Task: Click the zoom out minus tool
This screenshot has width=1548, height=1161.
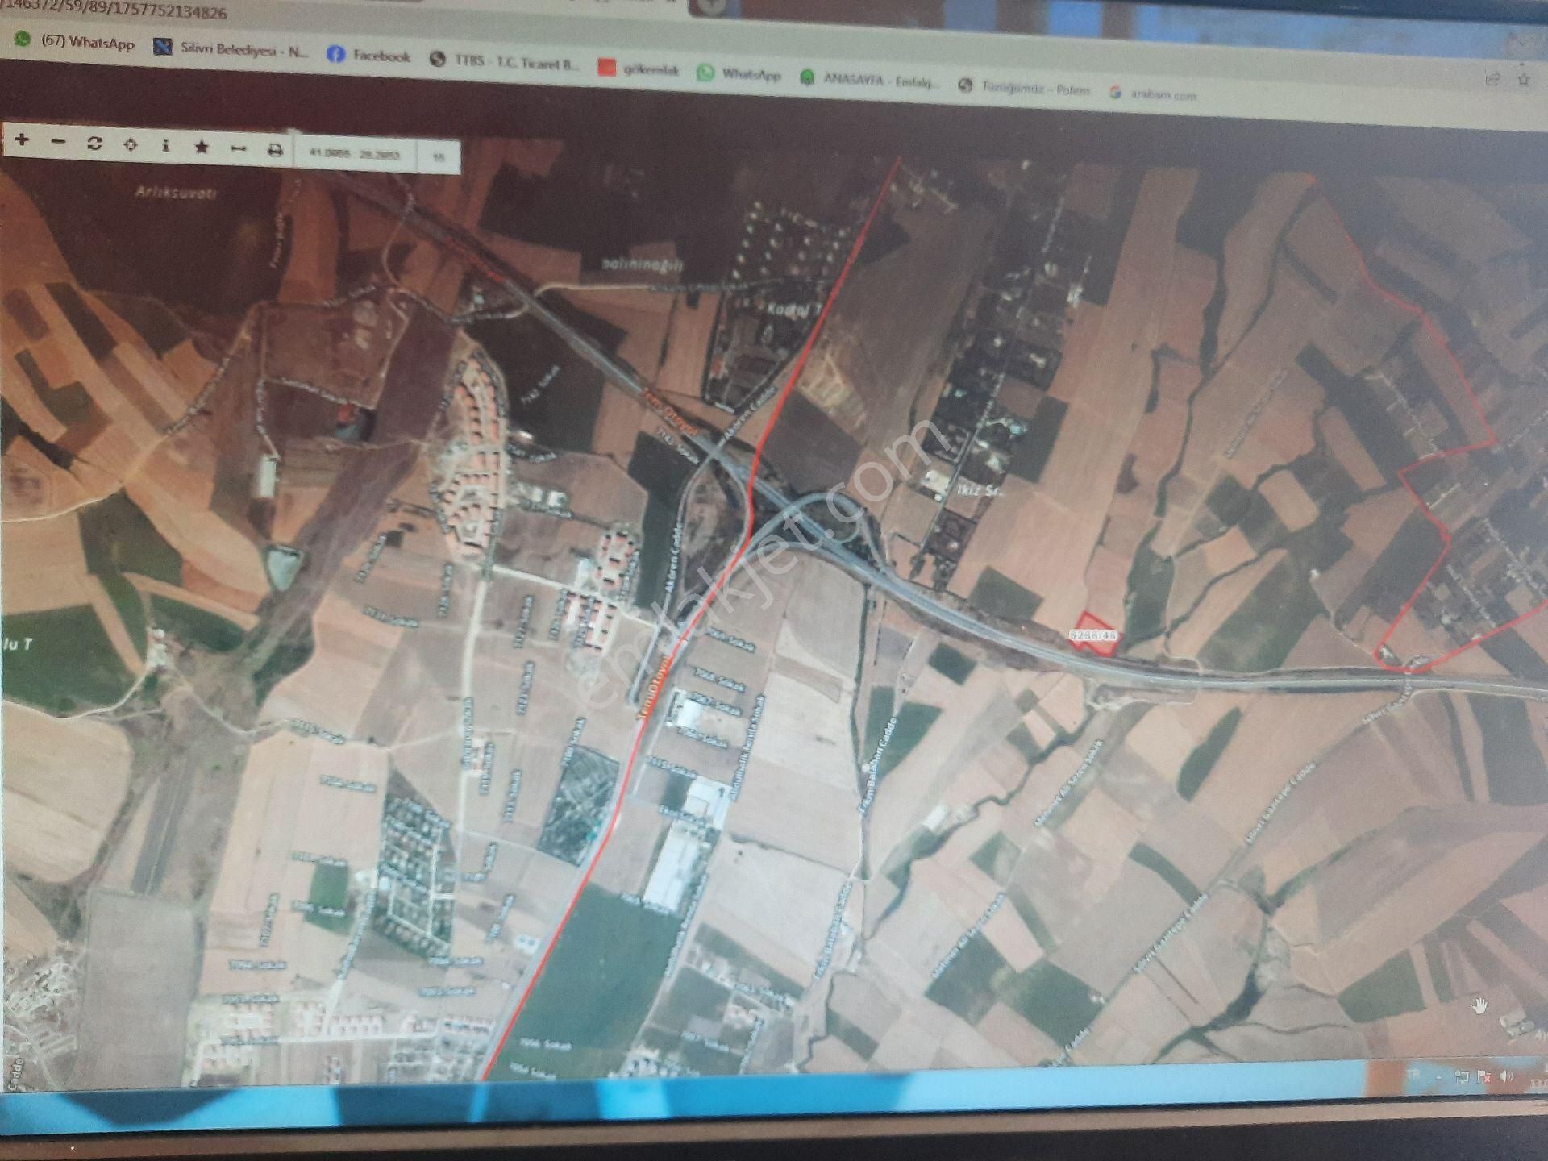Action: point(58,144)
